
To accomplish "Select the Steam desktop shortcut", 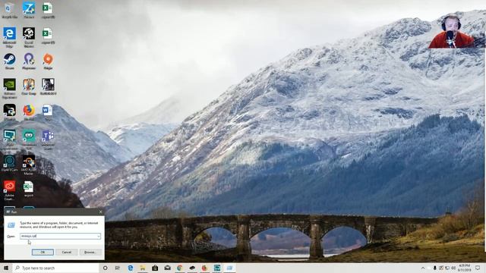I will coord(10,61).
